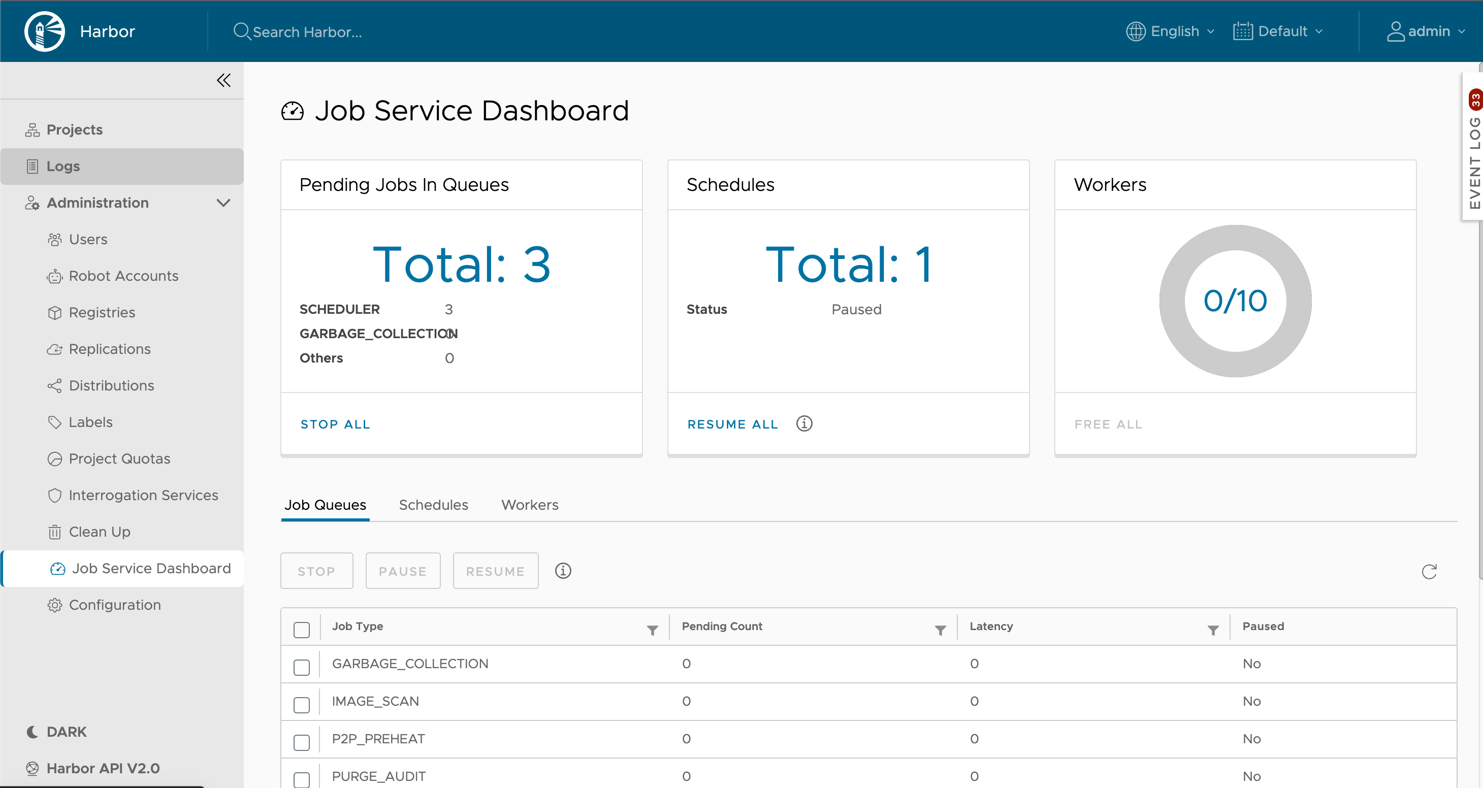Click the Administration sidebar icon
Viewport: 1483px width, 788px height.
[x=31, y=203]
